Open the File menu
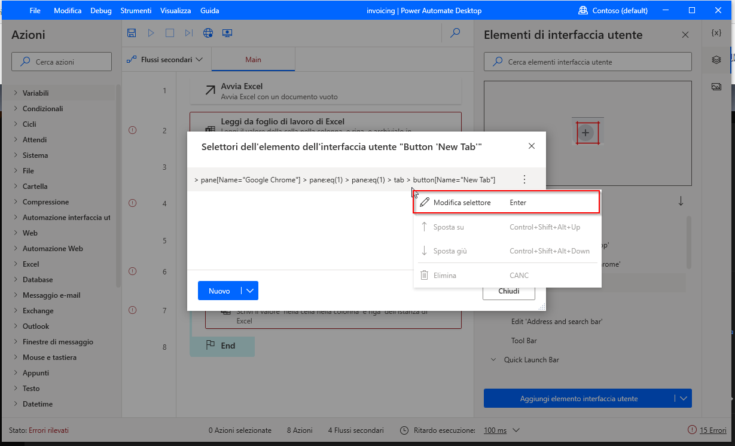This screenshot has width=735, height=446. pyautogui.click(x=35, y=11)
